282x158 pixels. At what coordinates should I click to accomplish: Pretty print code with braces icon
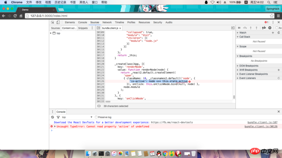99,106
